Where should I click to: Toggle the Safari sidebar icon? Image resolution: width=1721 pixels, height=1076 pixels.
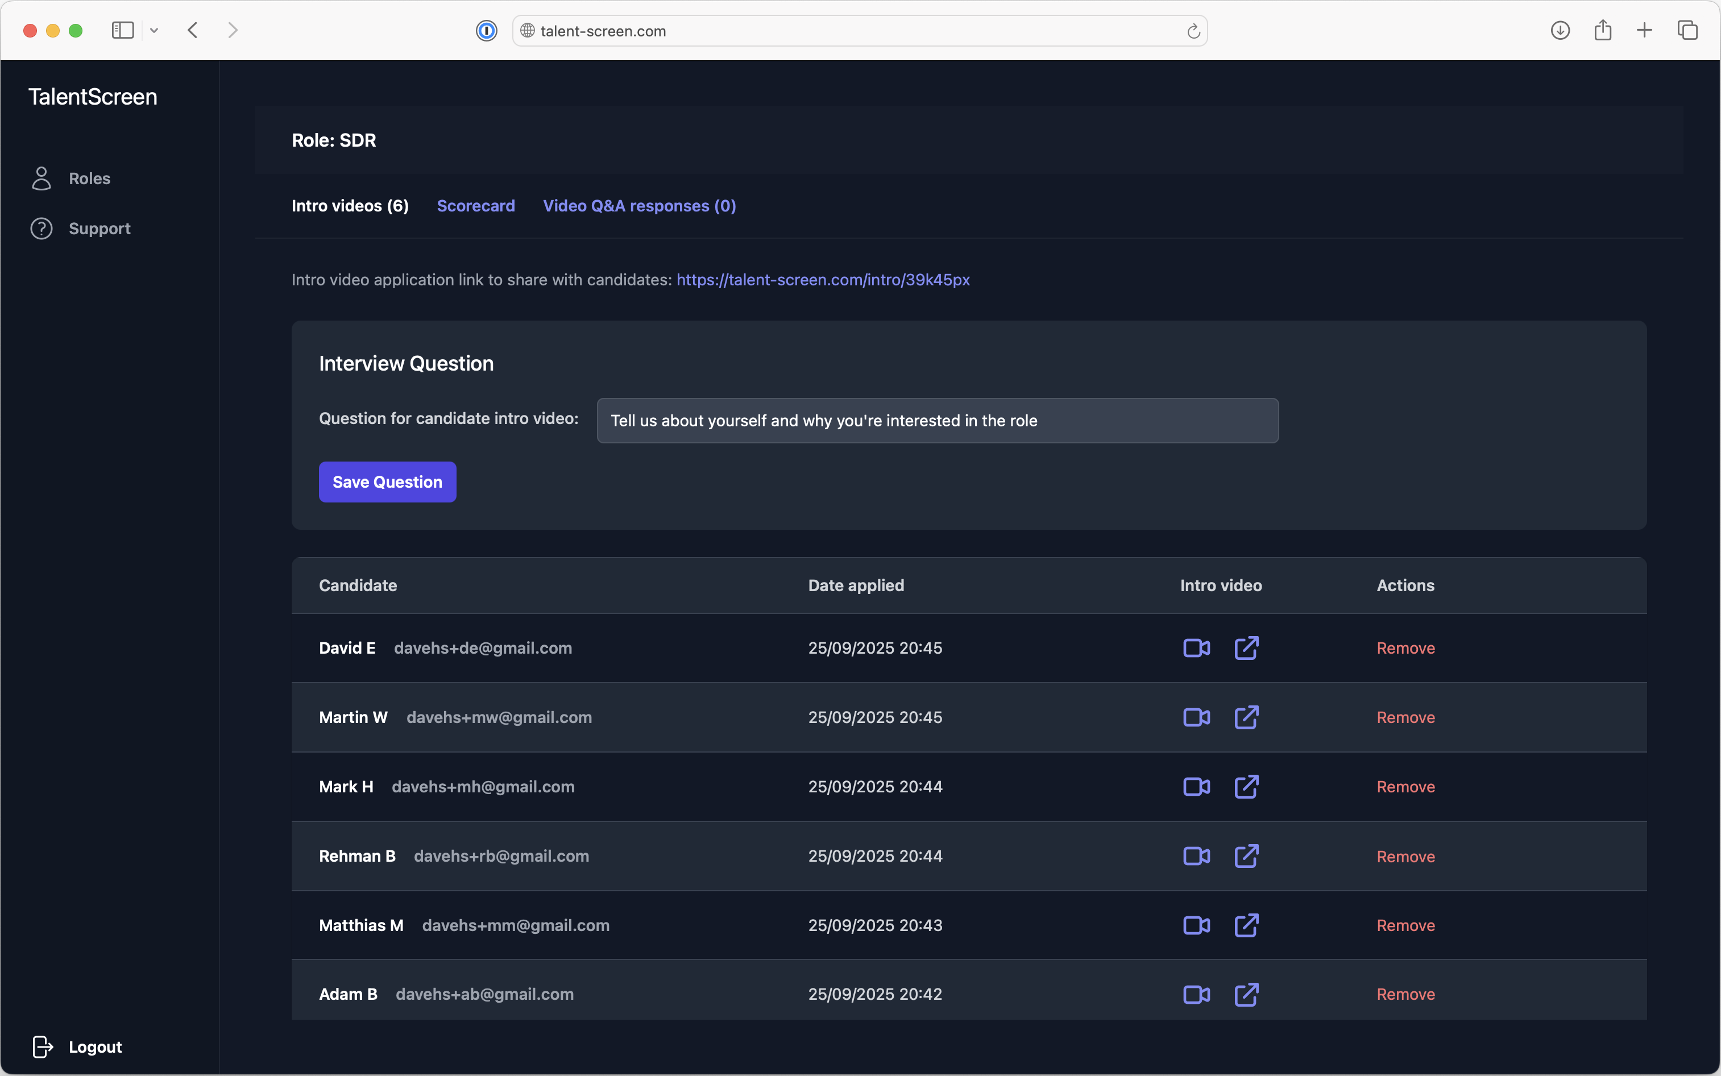(122, 31)
